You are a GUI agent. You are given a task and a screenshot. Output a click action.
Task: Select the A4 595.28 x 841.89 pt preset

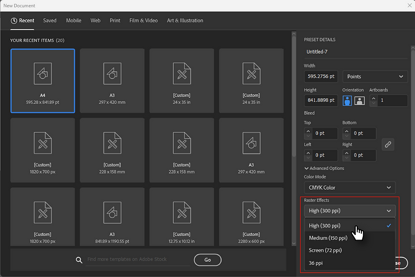43,81
